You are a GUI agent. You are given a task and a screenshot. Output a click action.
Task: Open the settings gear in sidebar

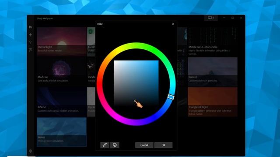click(x=31, y=151)
